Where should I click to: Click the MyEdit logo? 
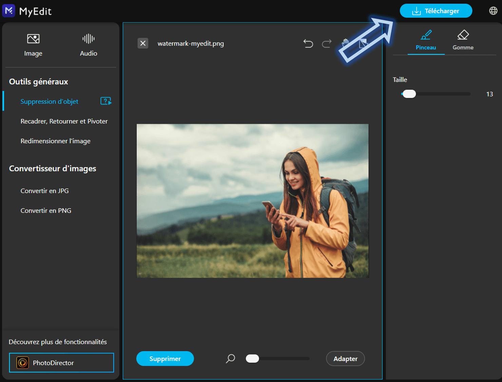[x=27, y=11]
